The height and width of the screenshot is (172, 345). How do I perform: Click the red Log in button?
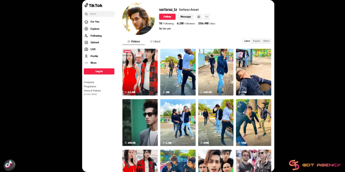pyautogui.click(x=99, y=71)
